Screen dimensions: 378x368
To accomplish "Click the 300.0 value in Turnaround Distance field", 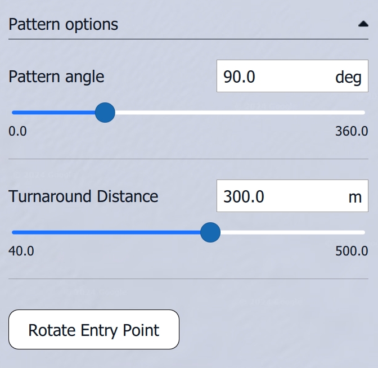I will (x=244, y=196).
